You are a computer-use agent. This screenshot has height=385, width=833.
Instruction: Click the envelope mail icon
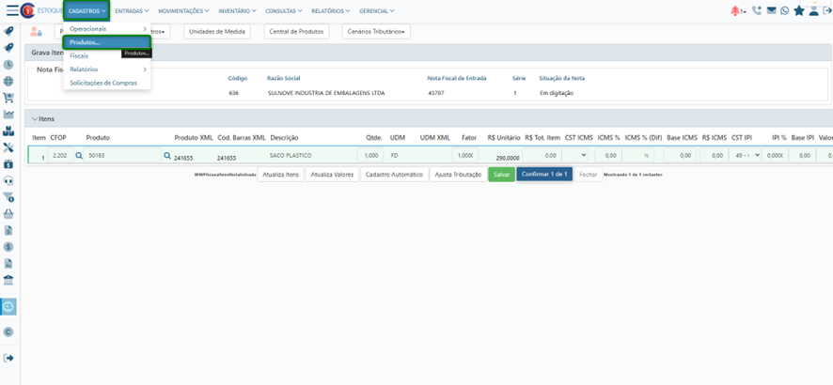click(x=771, y=11)
